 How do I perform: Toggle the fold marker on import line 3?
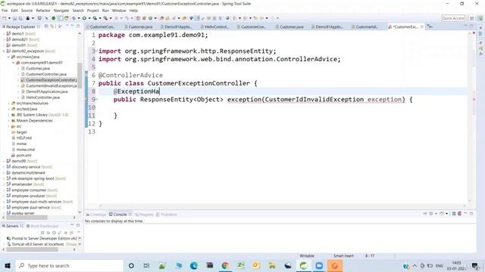click(x=96, y=51)
